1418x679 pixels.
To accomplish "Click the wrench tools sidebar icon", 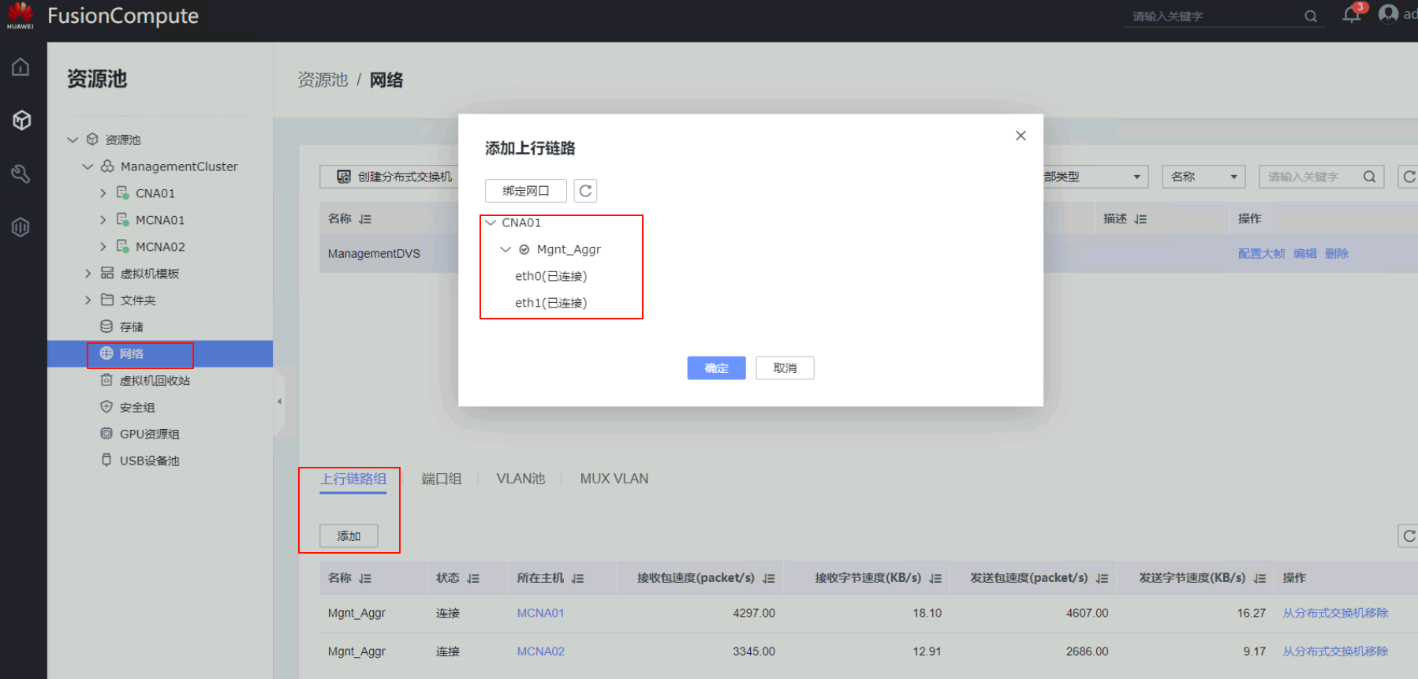I will coord(21,173).
